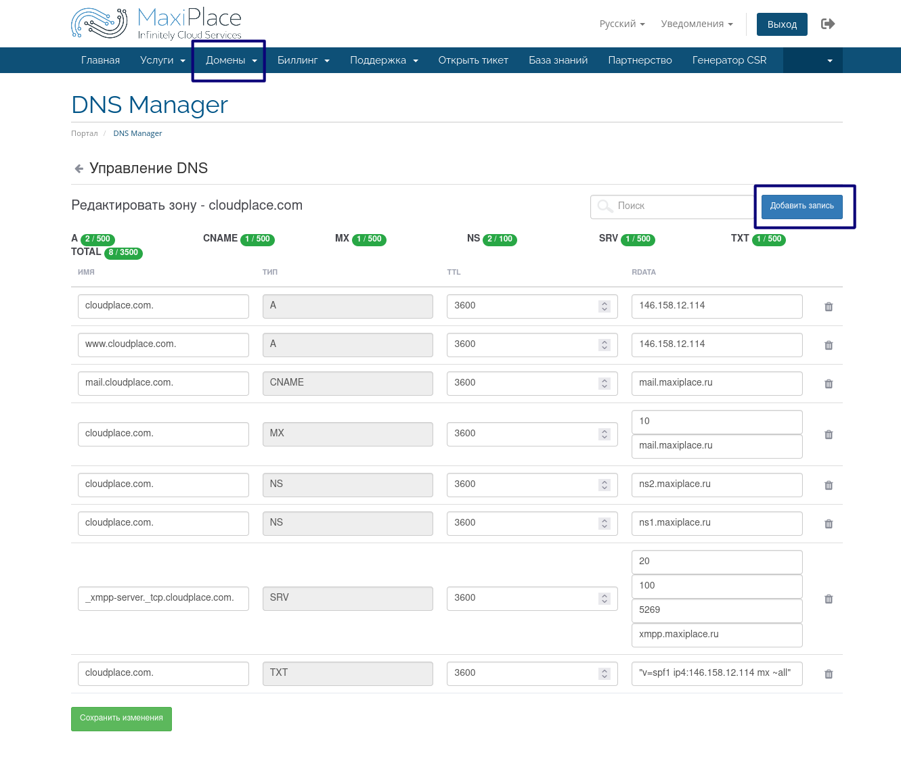
Task: Delete the ns2.maxiplace.ru NS record
Action: 829,485
